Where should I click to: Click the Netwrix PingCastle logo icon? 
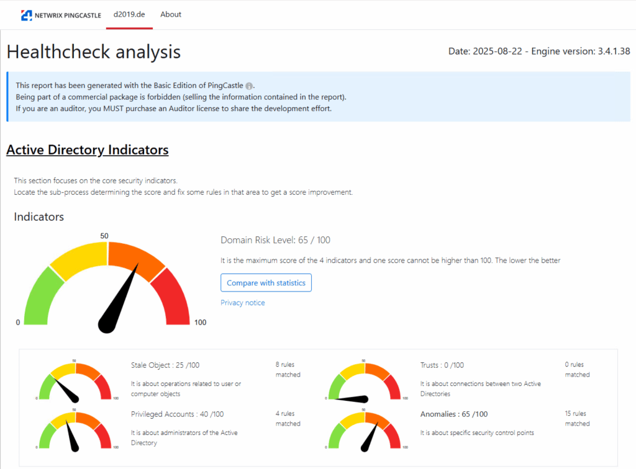[x=27, y=15]
